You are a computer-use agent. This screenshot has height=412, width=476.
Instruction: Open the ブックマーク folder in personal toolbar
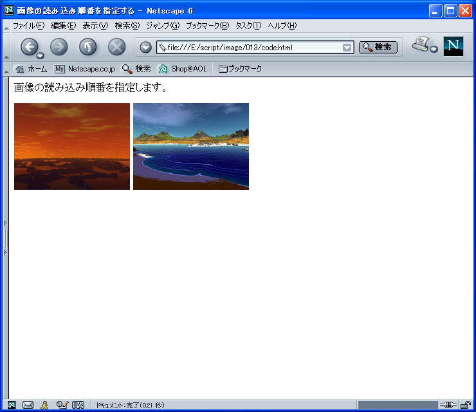pyautogui.click(x=240, y=69)
